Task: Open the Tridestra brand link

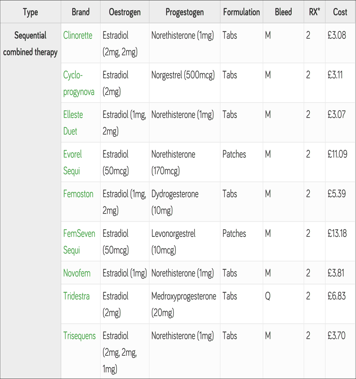Action: point(76,296)
